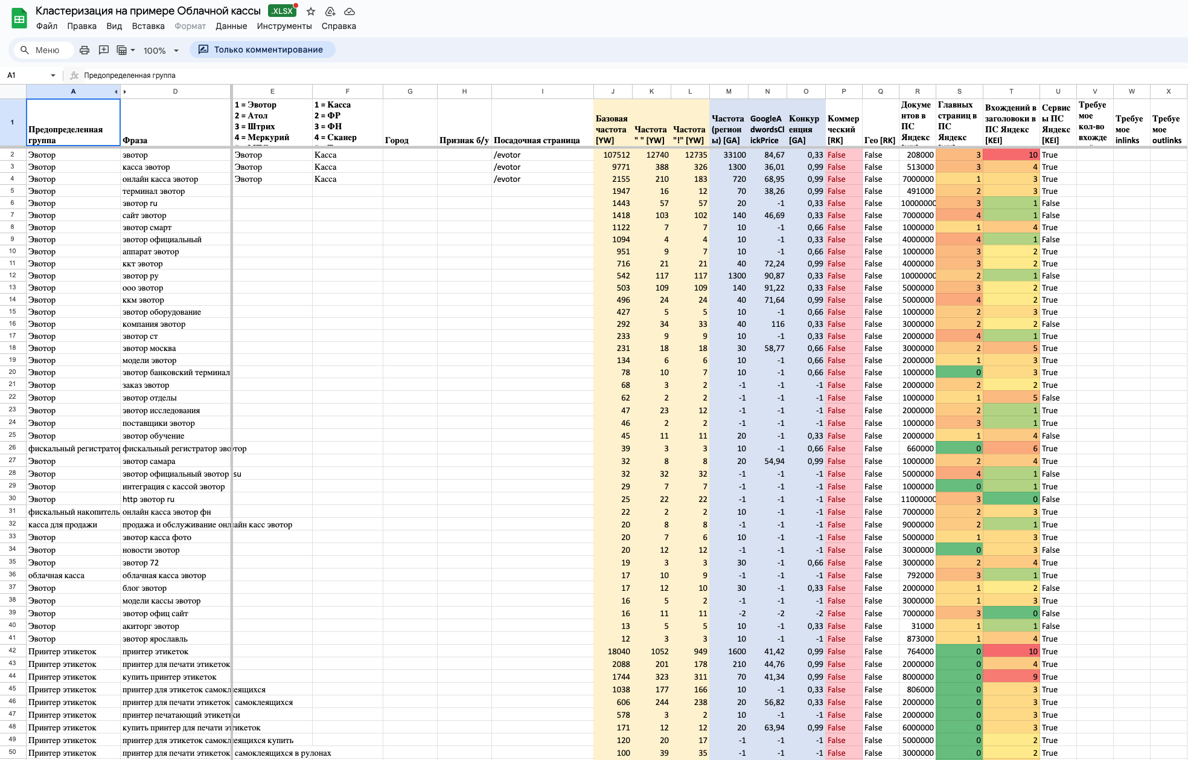Click the .XLSX file format badge
This screenshot has height=760, width=1188.
click(x=282, y=11)
